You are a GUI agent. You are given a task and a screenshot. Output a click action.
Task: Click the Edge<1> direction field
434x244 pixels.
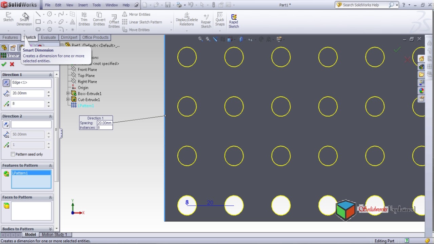31,83
